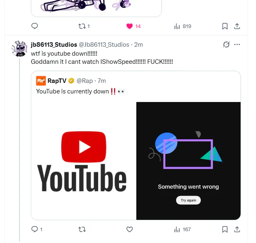
Task: Repost the top post with 1 repost
Action: click(x=82, y=26)
